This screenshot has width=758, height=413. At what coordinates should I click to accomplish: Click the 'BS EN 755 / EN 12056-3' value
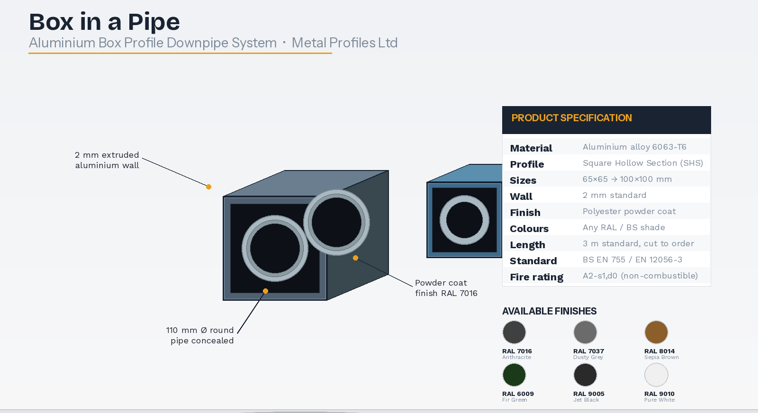pos(632,260)
